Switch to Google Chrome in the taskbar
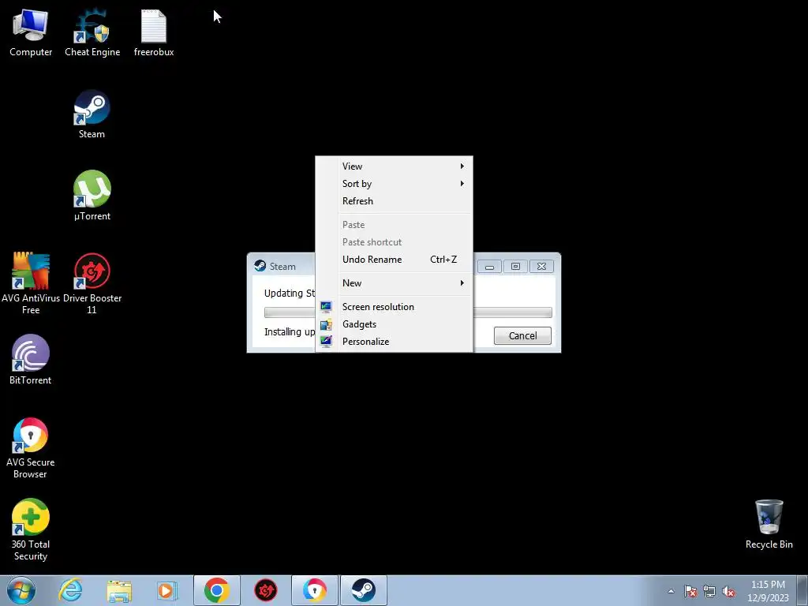The image size is (808, 606). (216, 590)
